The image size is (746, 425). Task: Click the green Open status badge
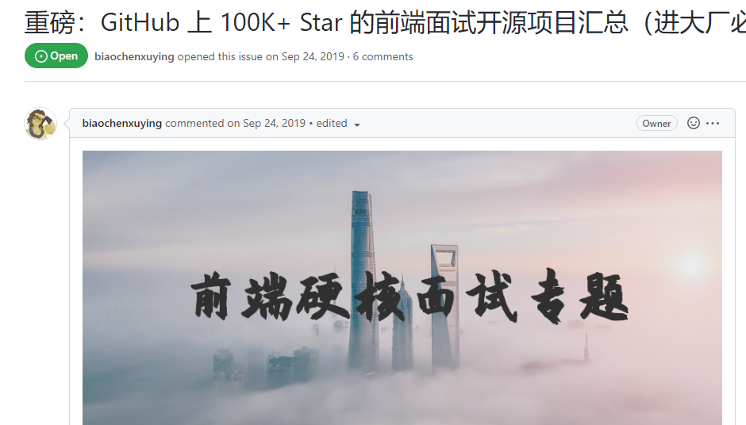[x=56, y=56]
